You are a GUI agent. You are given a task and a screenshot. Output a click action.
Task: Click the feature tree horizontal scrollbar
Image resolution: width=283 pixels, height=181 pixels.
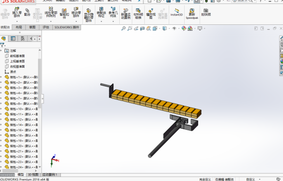(10, 171)
